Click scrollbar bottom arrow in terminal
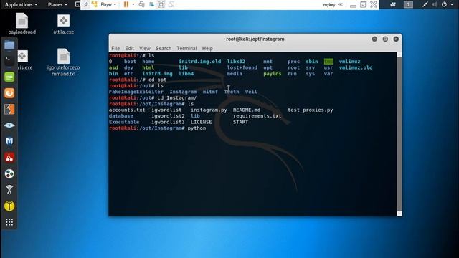This screenshot has height=258, width=459. pyautogui.click(x=399, y=214)
